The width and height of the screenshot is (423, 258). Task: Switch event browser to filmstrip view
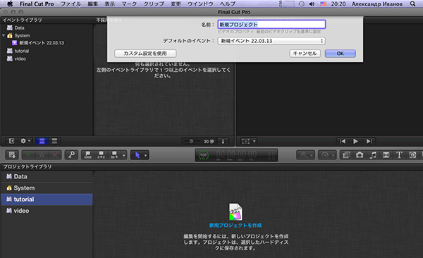[x=42, y=141]
